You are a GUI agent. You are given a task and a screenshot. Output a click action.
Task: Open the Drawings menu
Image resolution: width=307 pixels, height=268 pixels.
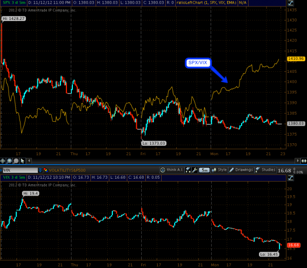pos(242,170)
